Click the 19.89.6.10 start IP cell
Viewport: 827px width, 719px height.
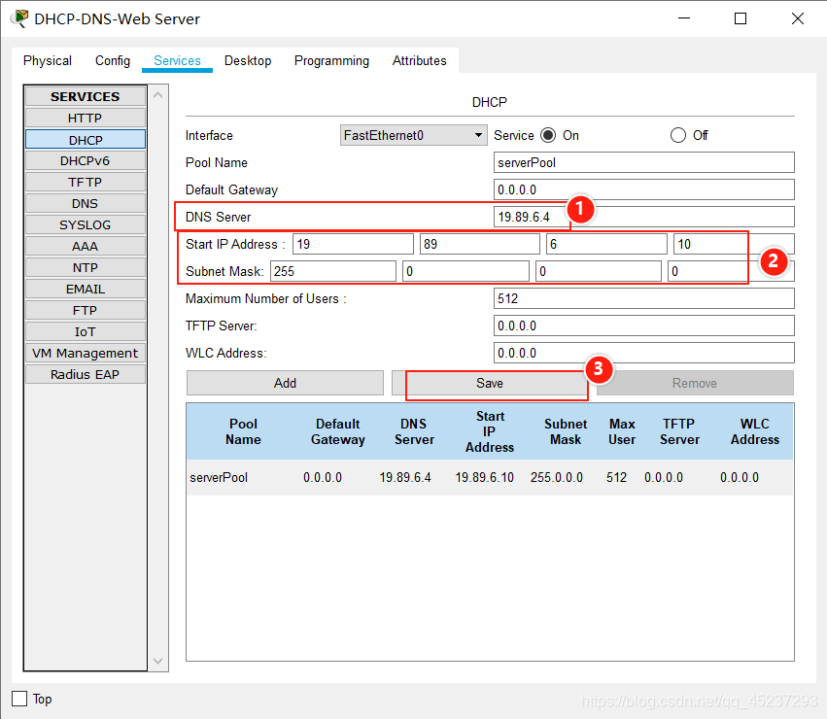(485, 477)
